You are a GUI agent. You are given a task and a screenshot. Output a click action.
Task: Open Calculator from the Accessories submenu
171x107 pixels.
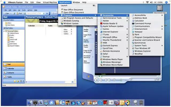point(147,21)
